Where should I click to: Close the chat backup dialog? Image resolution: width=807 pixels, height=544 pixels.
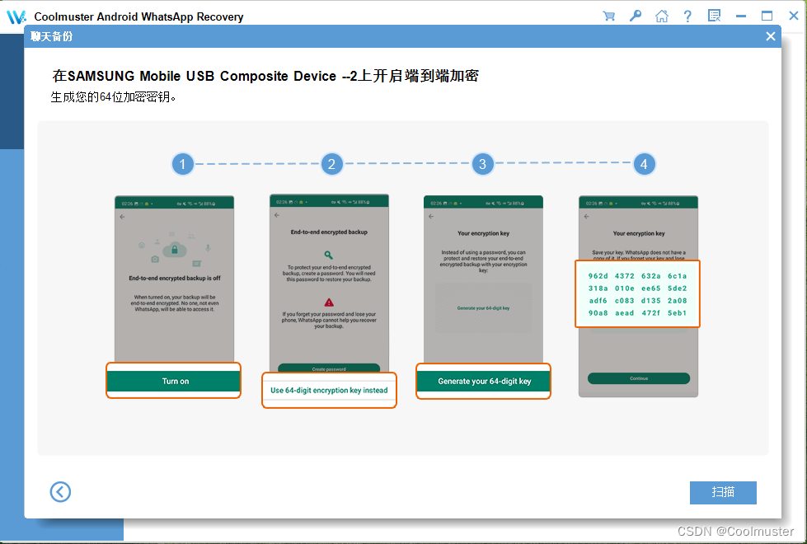(x=770, y=36)
